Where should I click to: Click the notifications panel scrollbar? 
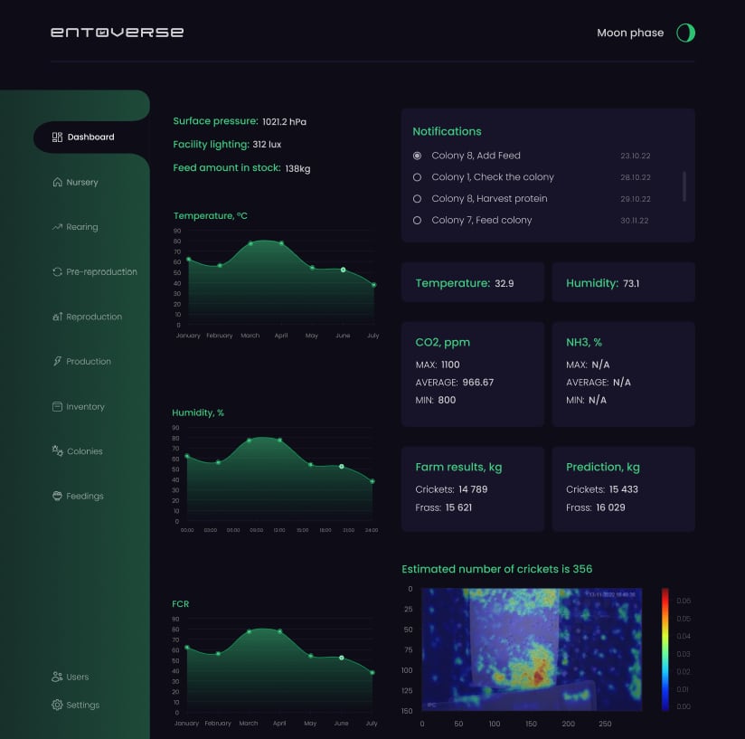click(684, 186)
